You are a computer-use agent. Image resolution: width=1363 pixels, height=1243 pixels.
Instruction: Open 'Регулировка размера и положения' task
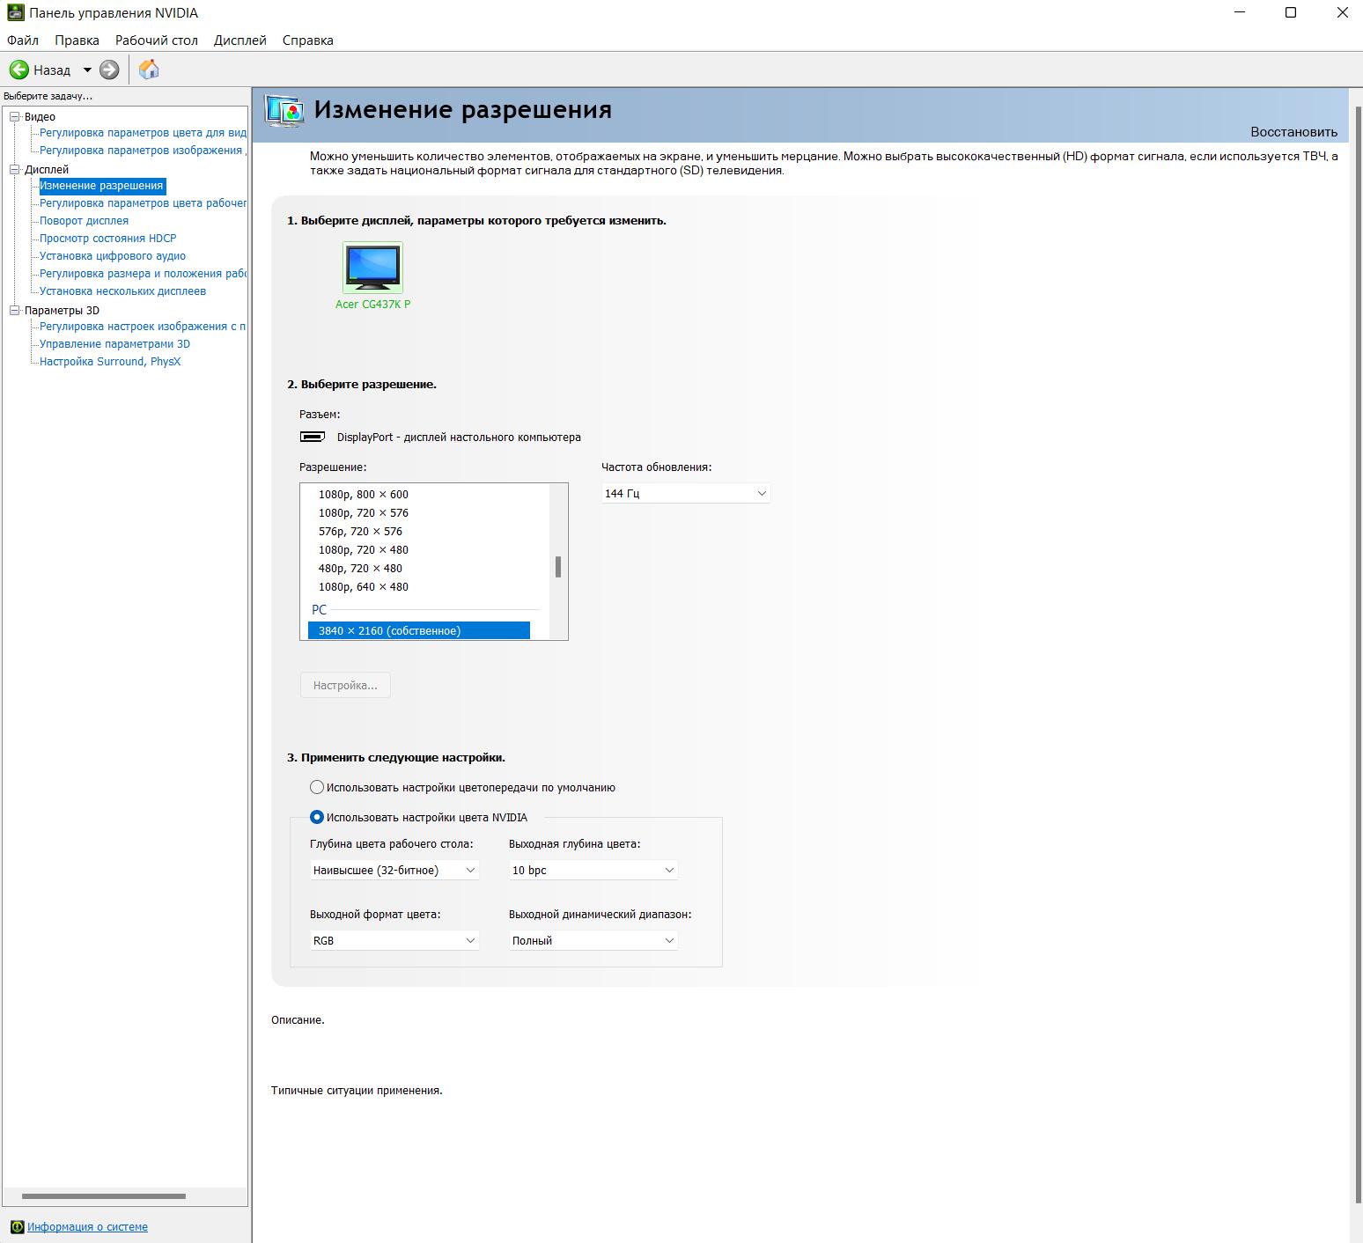coord(143,273)
